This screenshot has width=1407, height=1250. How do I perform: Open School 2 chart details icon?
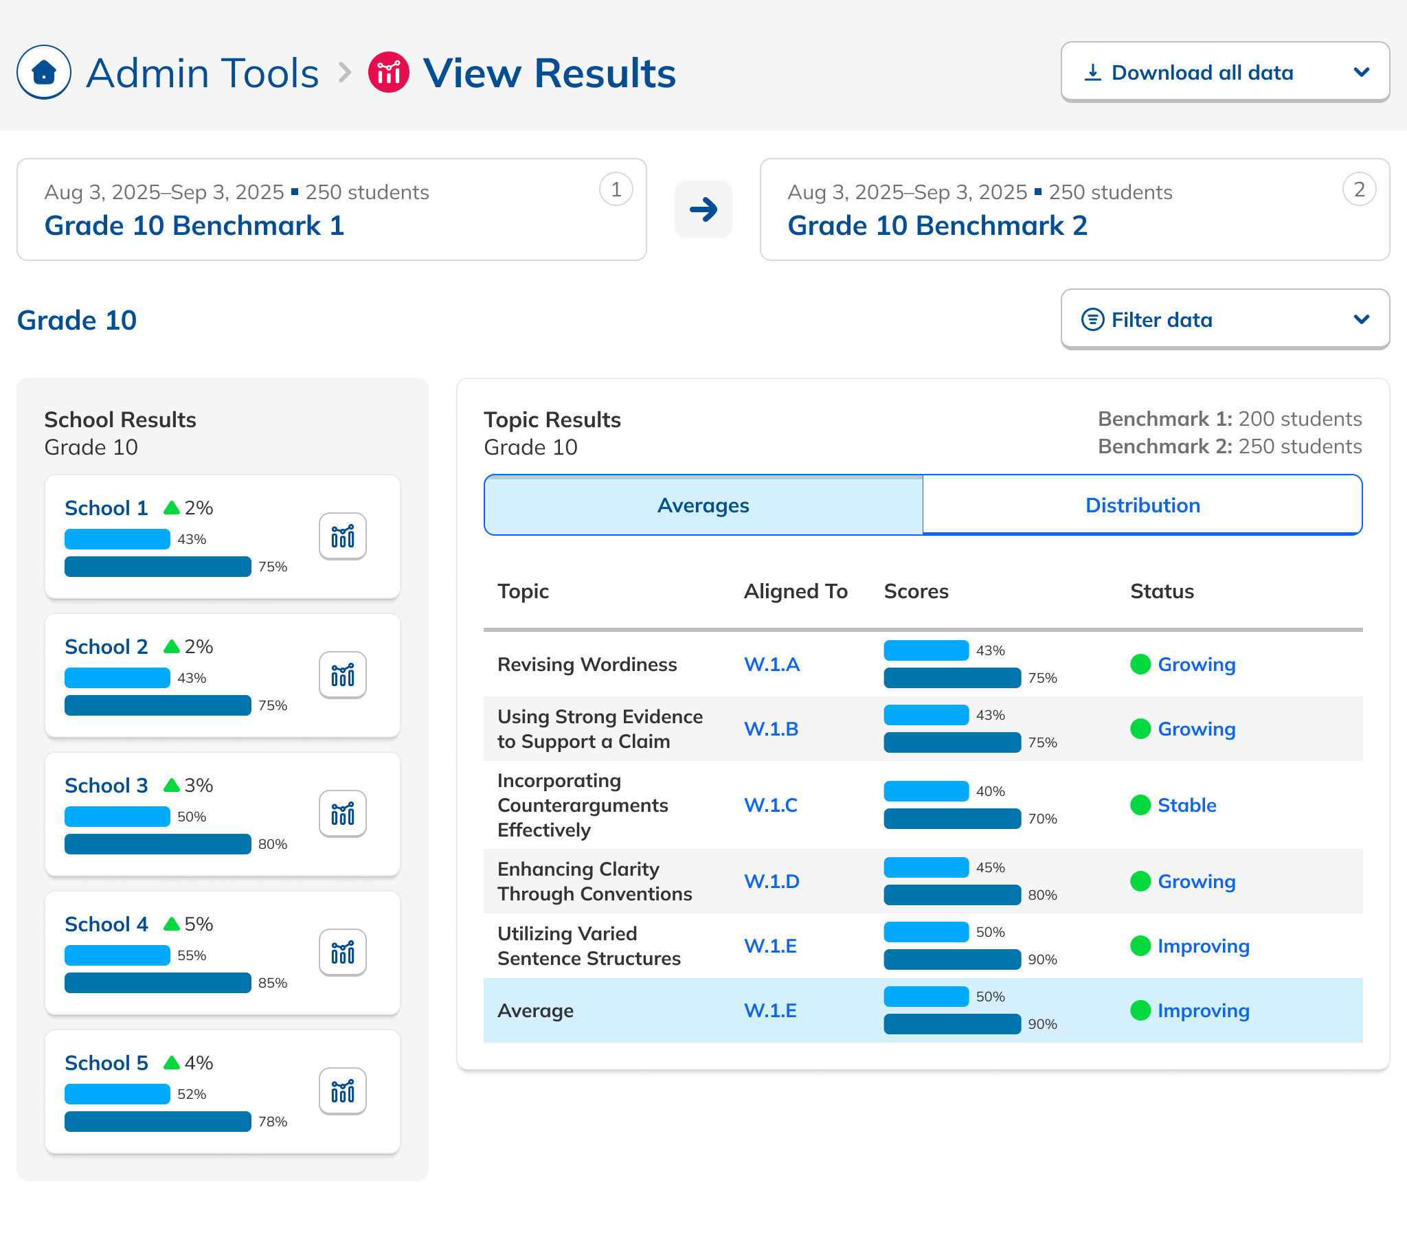click(x=342, y=675)
